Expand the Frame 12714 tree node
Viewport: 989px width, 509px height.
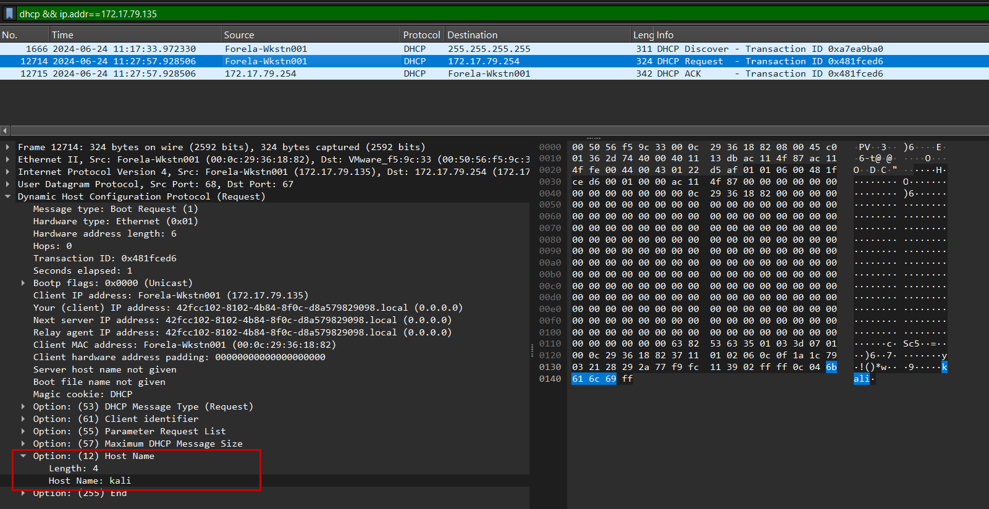click(x=8, y=147)
